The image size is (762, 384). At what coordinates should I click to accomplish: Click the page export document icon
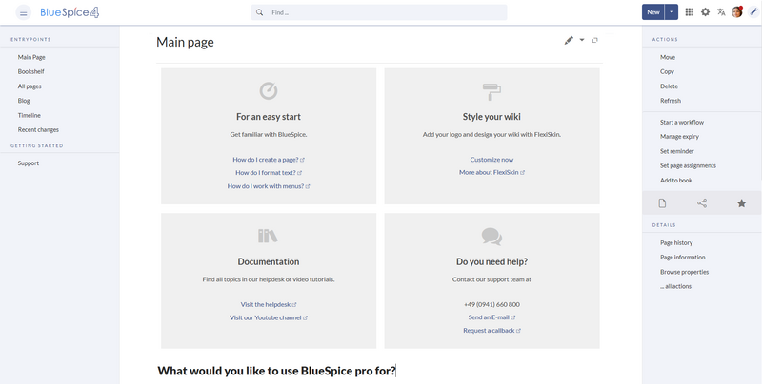[x=662, y=203]
